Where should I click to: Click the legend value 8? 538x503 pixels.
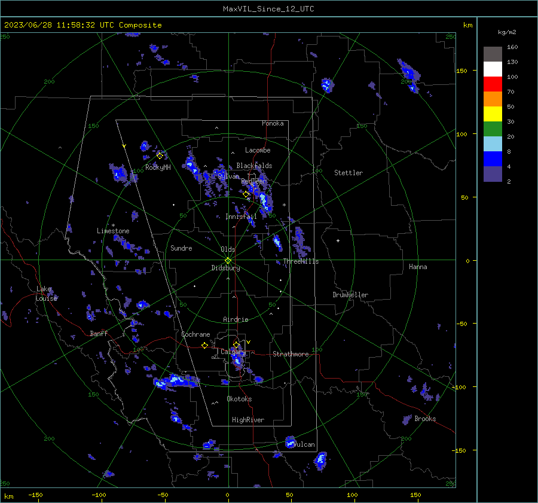509,151
